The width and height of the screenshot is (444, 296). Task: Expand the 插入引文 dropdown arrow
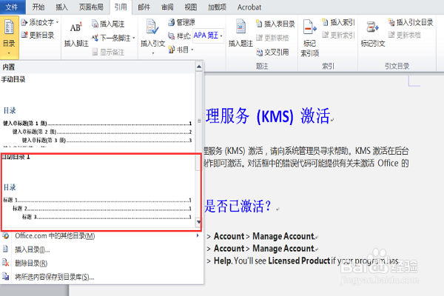pos(153,53)
